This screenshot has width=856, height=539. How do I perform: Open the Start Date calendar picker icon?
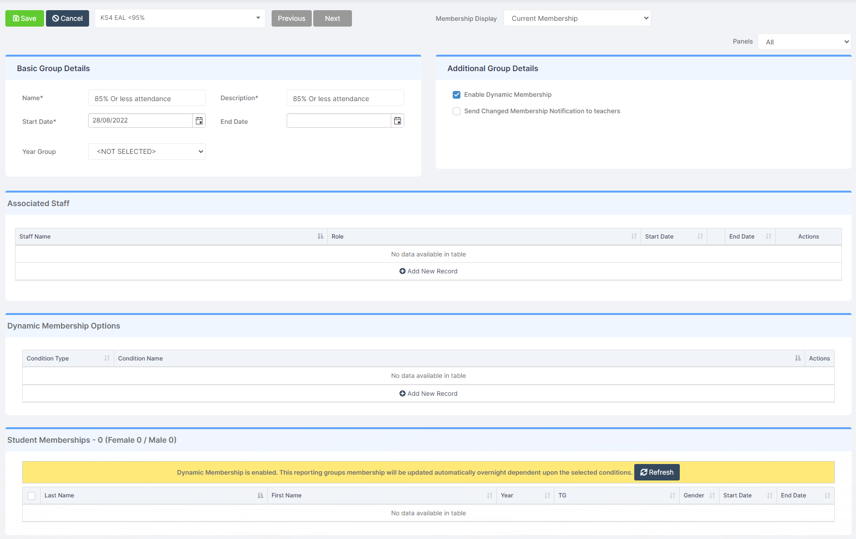(x=199, y=120)
